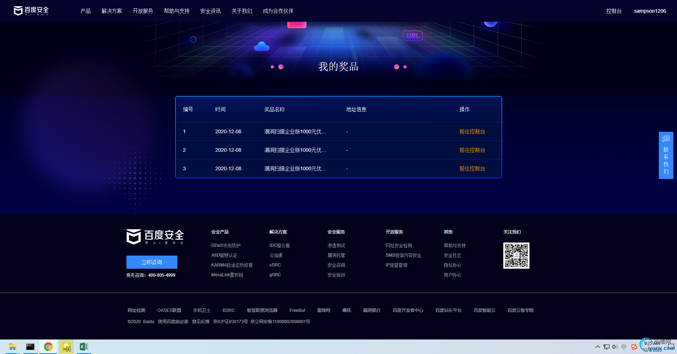Open 手机卫士 in bottom link row

point(202,310)
